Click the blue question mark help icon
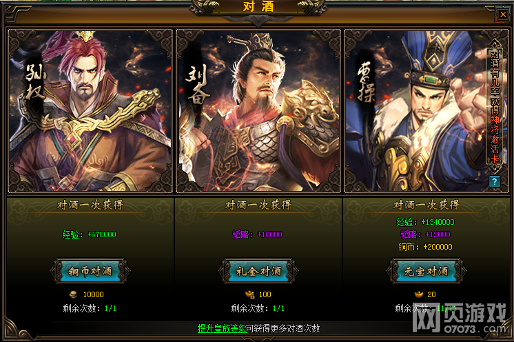Viewport: 514px width, 342px height. point(495,181)
